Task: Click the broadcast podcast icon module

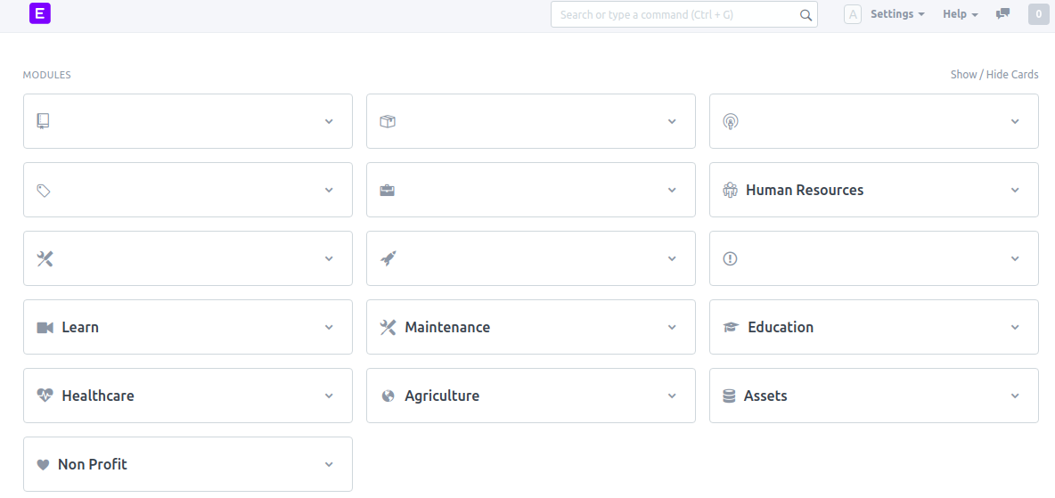Action: click(874, 121)
